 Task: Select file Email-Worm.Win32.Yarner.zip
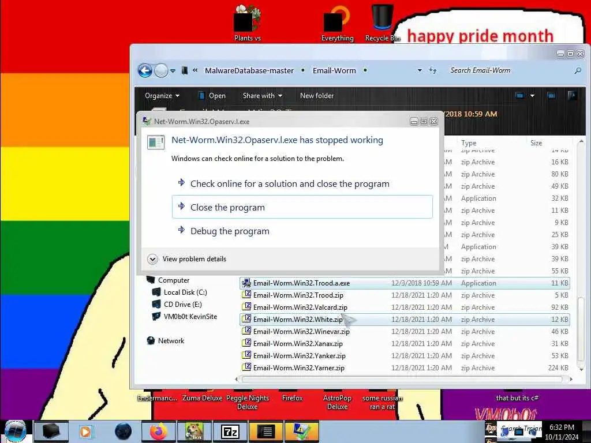[x=405, y=367]
